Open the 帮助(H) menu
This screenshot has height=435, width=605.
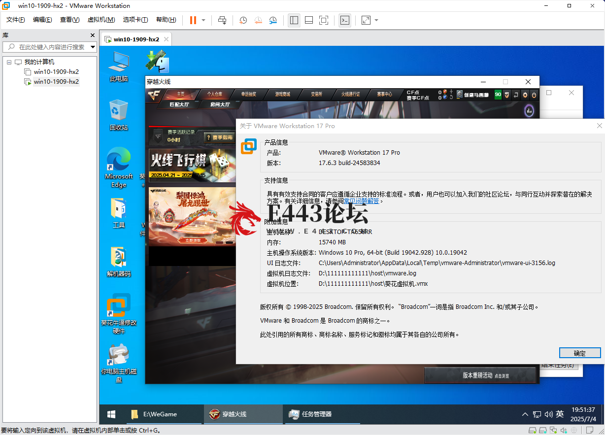click(x=166, y=20)
